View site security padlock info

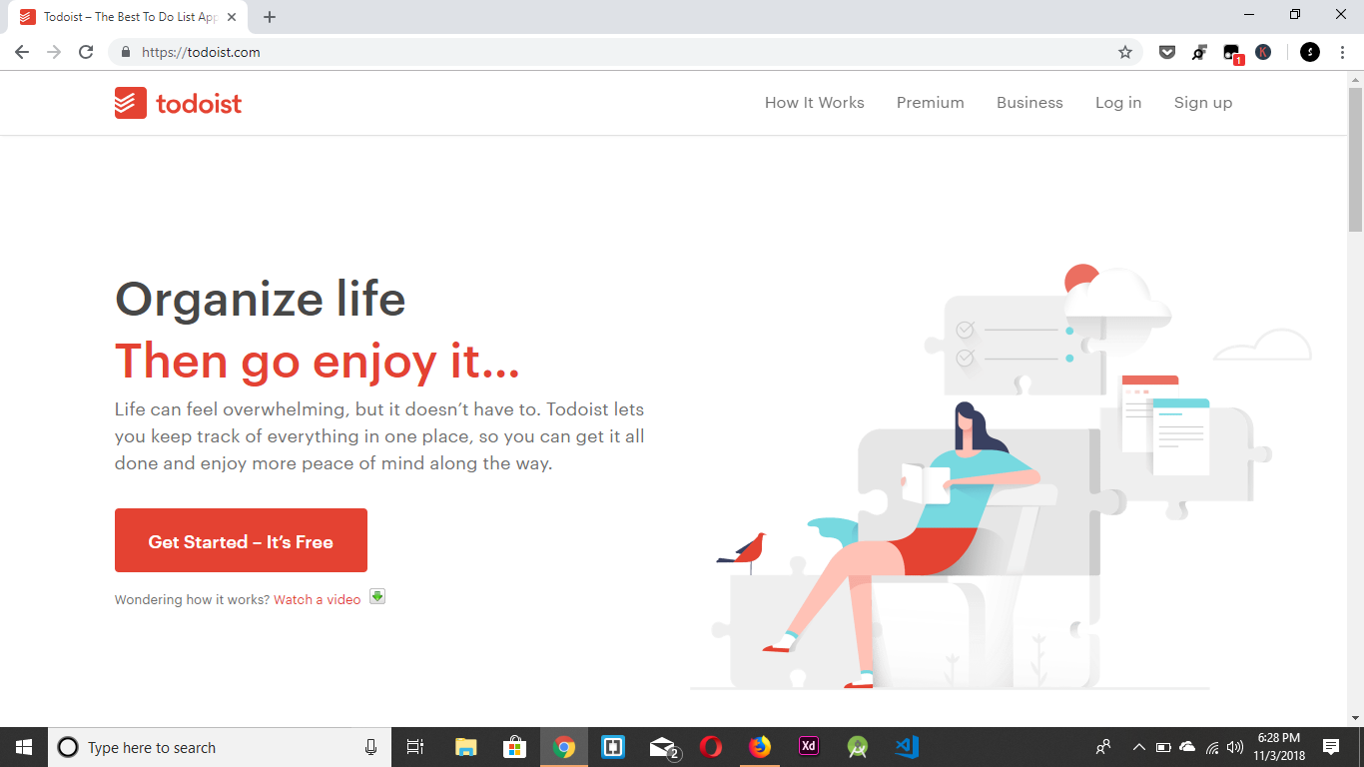point(126,52)
